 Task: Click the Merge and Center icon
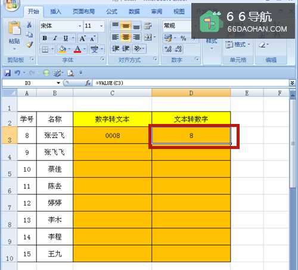pyautogui.click(x=148, y=37)
